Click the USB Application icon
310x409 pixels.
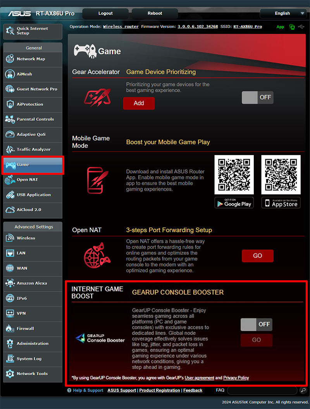coord(10,195)
